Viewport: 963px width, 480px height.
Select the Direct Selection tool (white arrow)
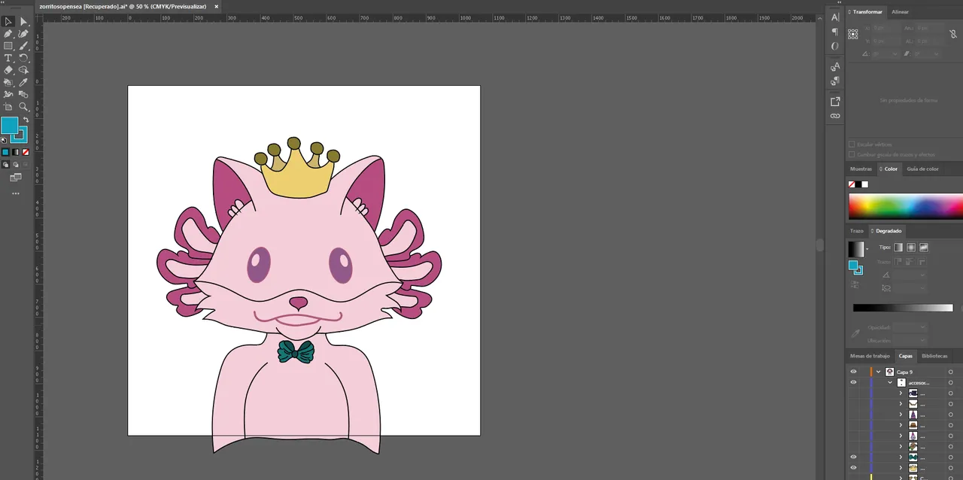[x=23, y=22]
